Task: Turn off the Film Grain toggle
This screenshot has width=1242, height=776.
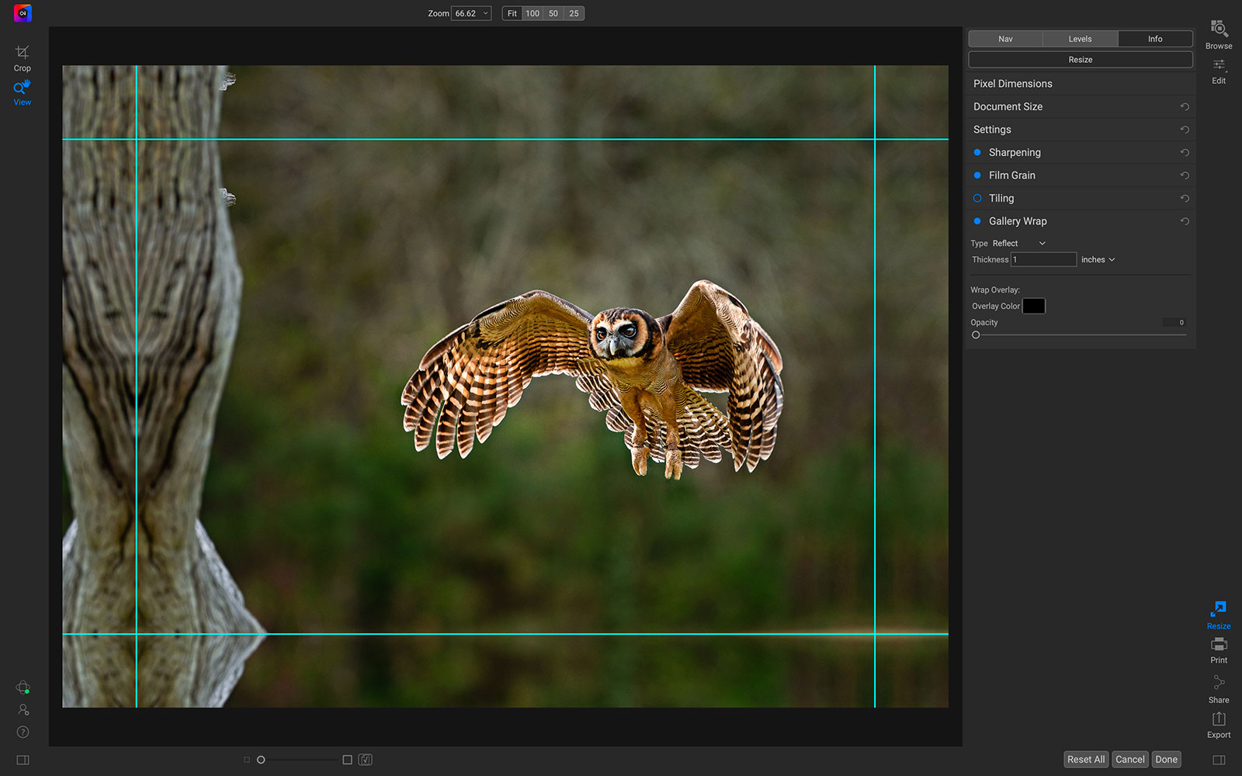Action: [977, 175]
